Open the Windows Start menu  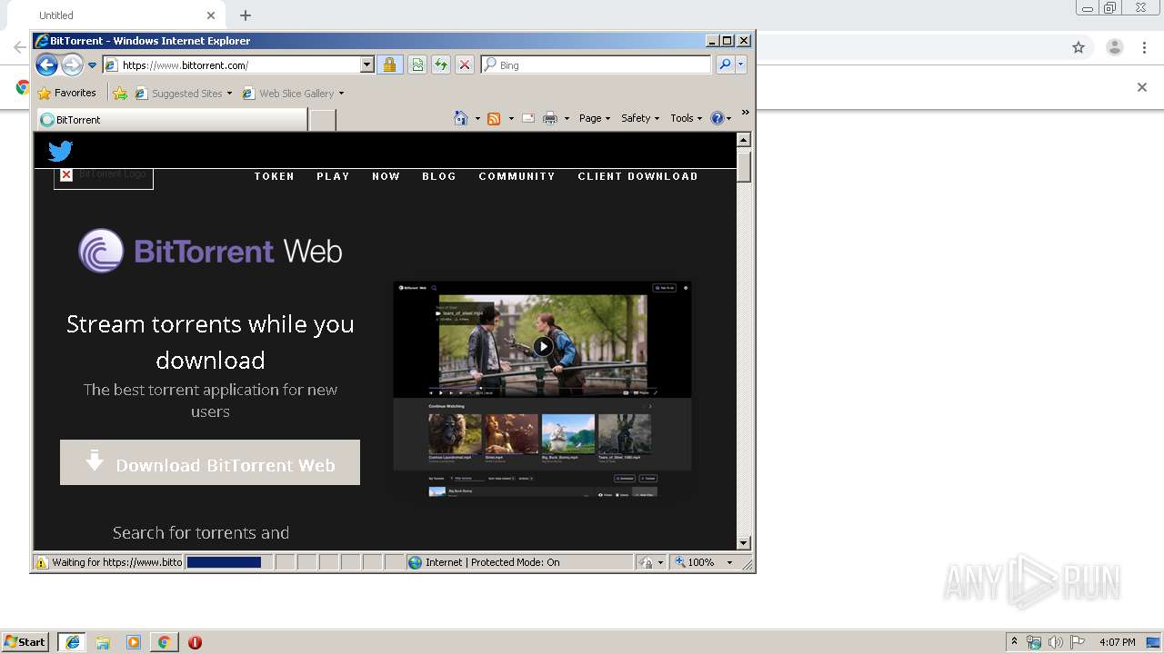tap(25, 641)
